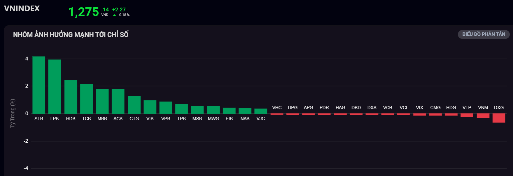Click the Tỷ Trọng (%) axis title
Screen dimensions: 513x176
tap(13, 113)
